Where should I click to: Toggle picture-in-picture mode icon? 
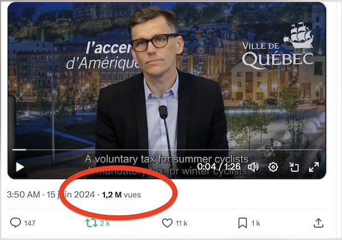294,167
